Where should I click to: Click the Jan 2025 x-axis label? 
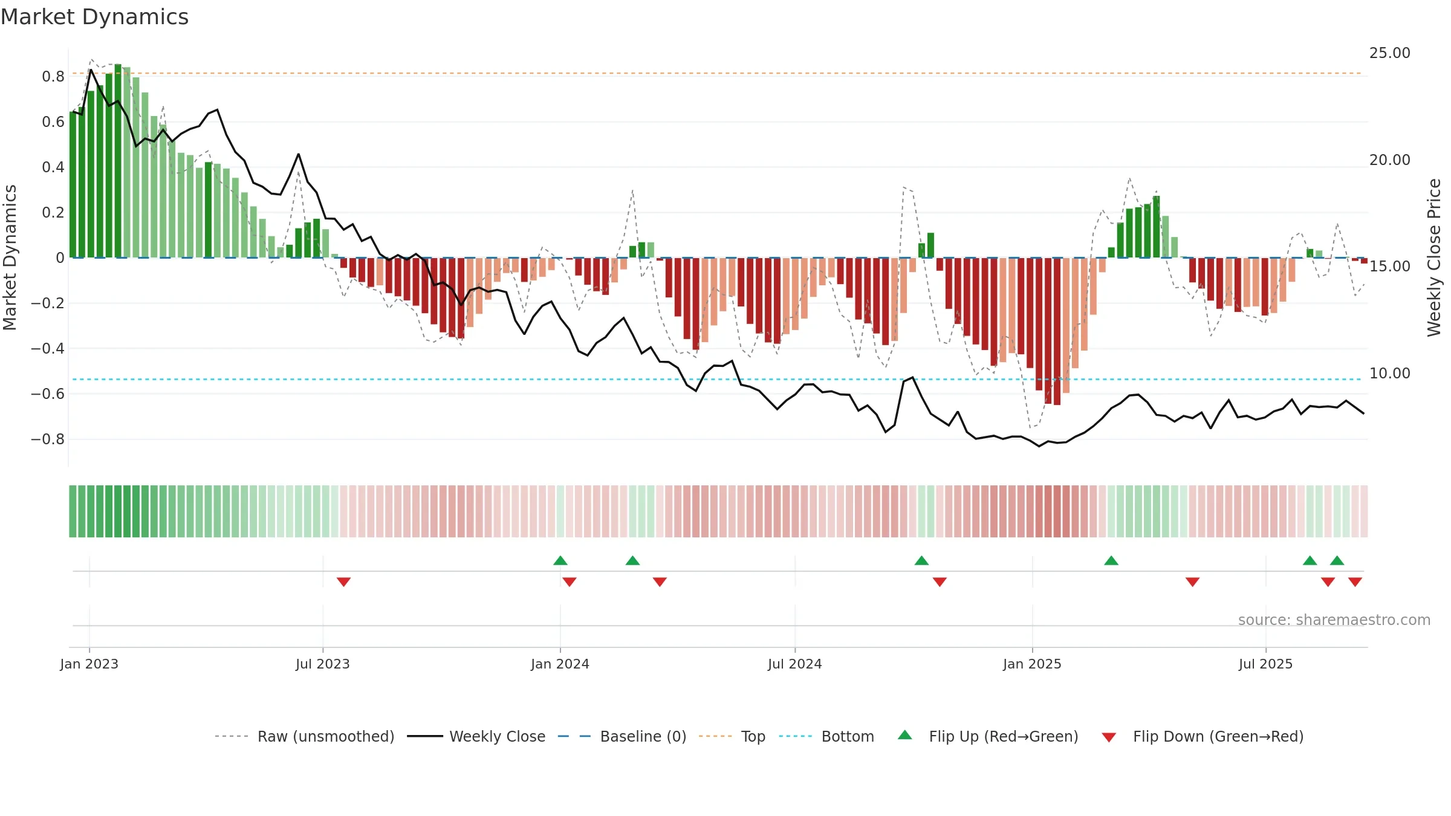point(1033,664)
